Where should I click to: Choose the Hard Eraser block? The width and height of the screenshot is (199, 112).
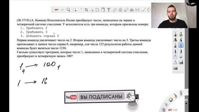181,62
